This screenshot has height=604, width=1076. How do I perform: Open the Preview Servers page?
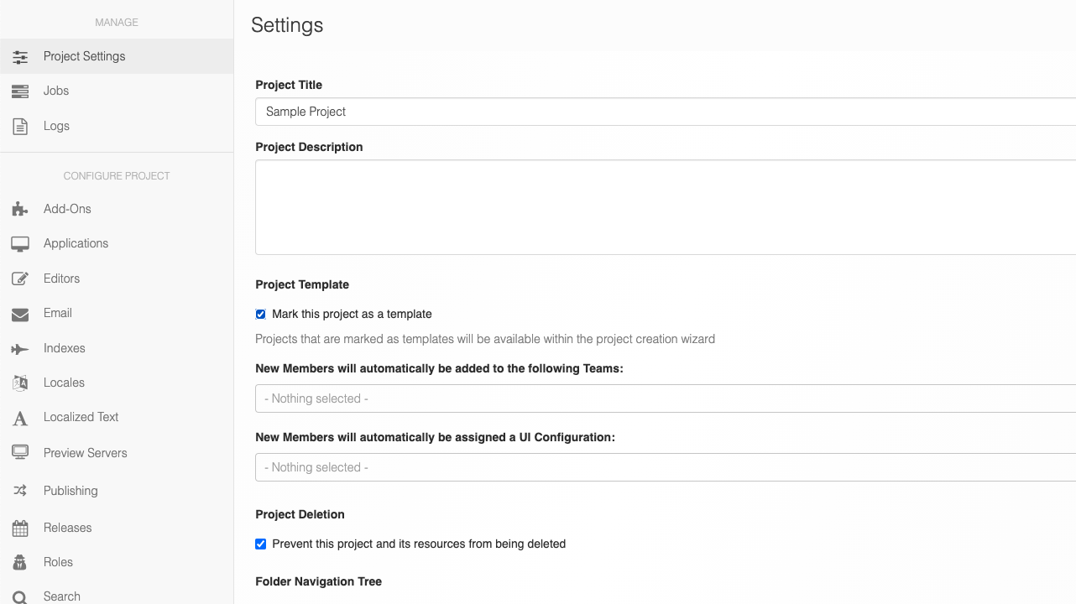(85, 453)
